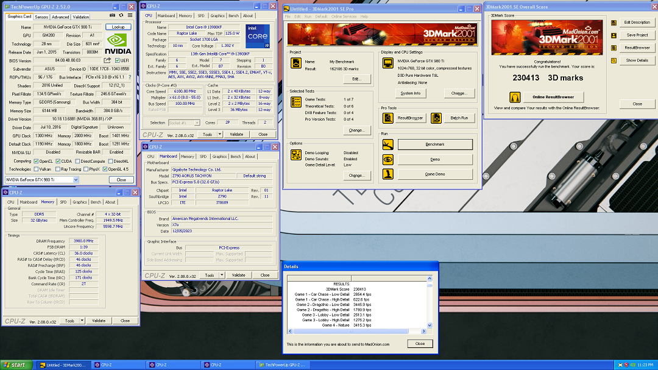Click BIOS export share icon in GPU-Z
This screenshot has height=370, width=658.
tap(107, 60)
